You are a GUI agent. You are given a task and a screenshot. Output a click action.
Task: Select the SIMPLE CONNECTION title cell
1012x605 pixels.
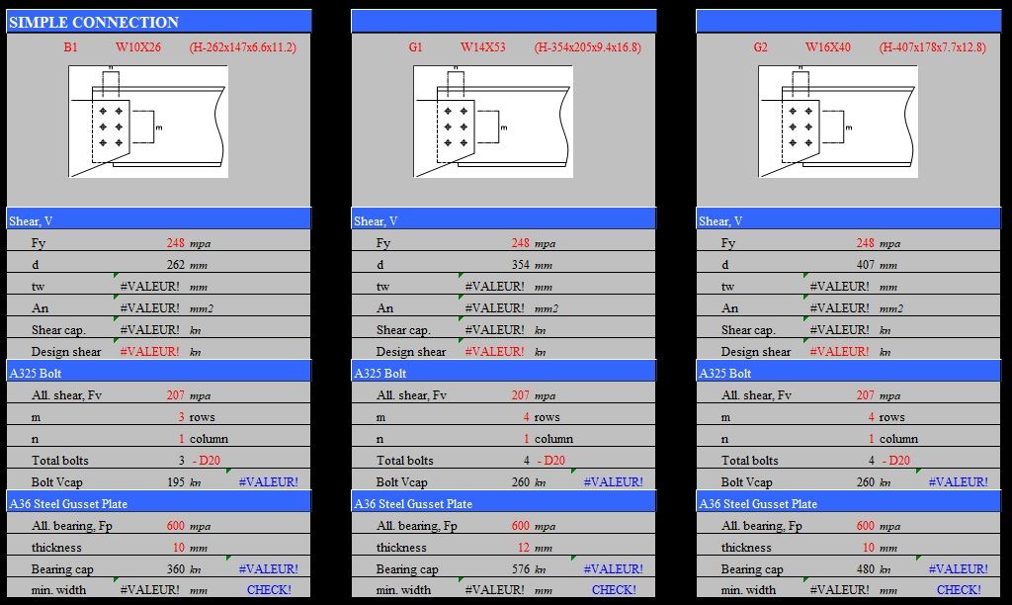pyautogui.click(x=159, y=22)
